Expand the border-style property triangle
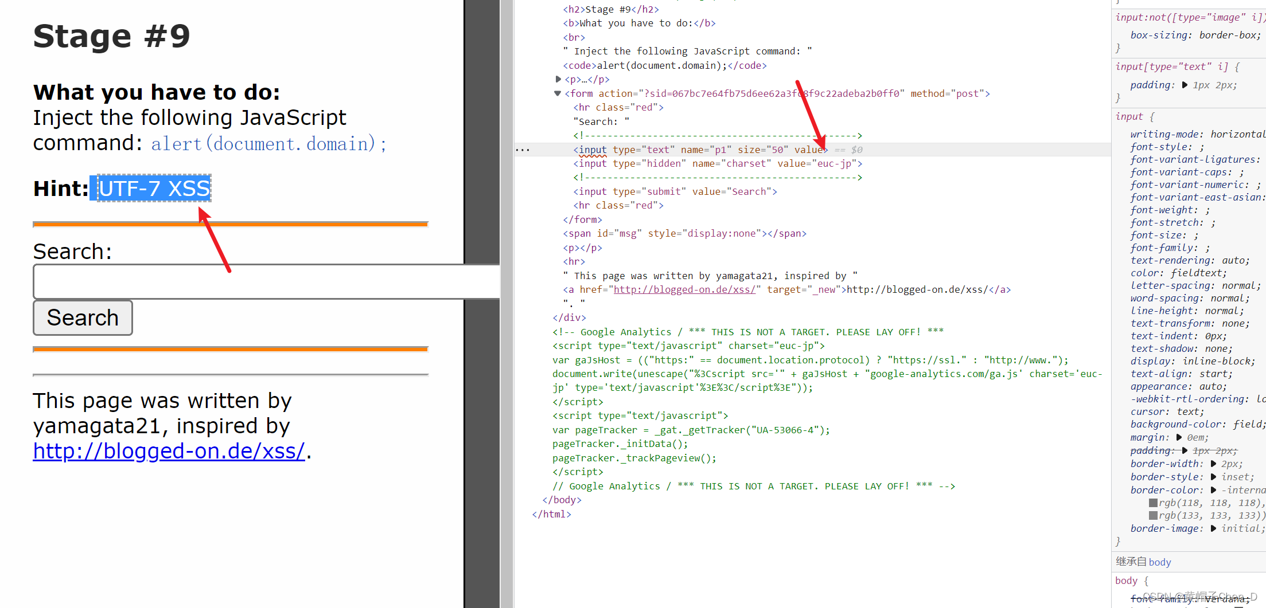Image resolution: width=1266 pixels, height=608 pixels. [x=1213, y=477]
